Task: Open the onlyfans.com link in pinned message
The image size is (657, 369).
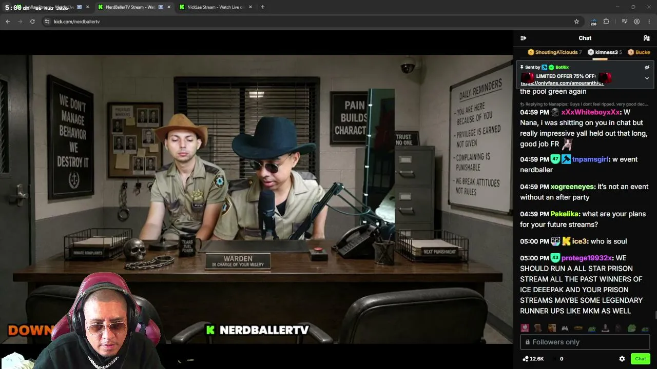Action: click(x=562, y=83)
